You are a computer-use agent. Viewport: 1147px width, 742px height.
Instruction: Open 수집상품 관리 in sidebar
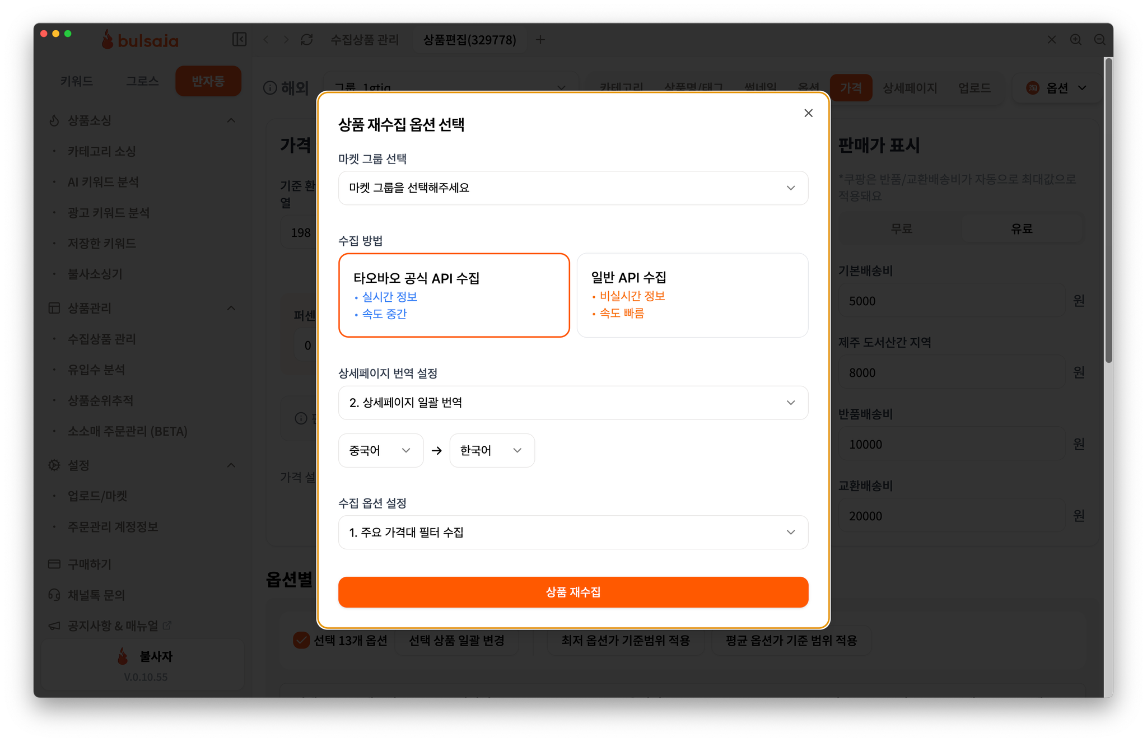[102, 339]
